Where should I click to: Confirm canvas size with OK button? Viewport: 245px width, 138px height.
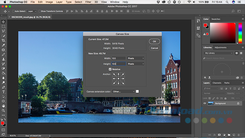pyautogui.click(x=155, y=41)
